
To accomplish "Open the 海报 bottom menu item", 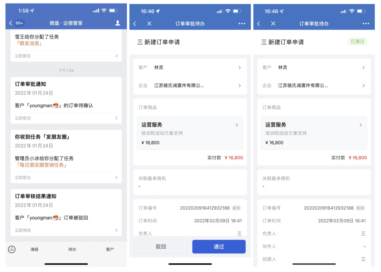I will click(x=35, y=249).
